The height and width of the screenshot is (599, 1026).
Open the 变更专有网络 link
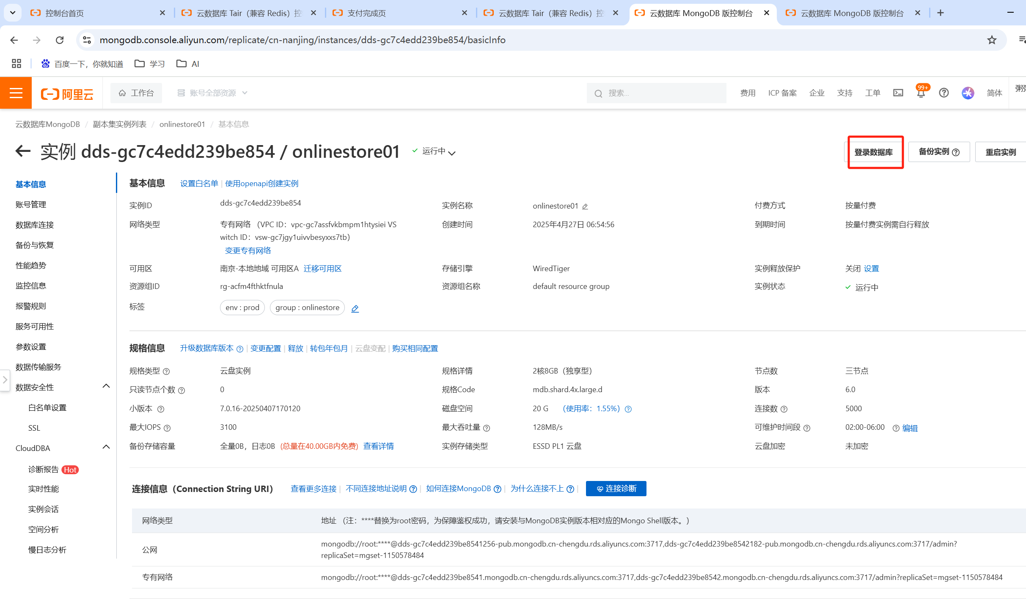[x=248, y=250]
